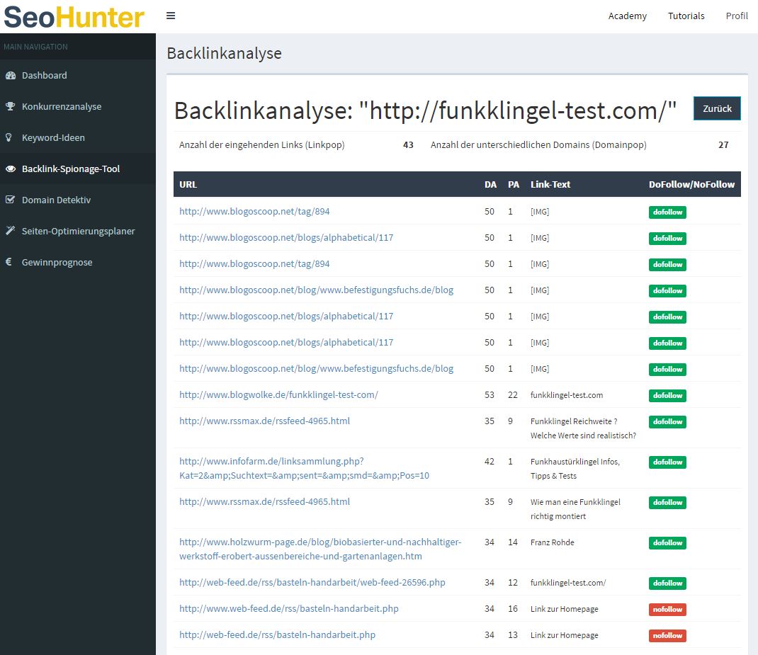The width and height of the screenshot is (758, 655).
Task: Open the first blogoscoop.net/tag/894 link
Action: 254,211
